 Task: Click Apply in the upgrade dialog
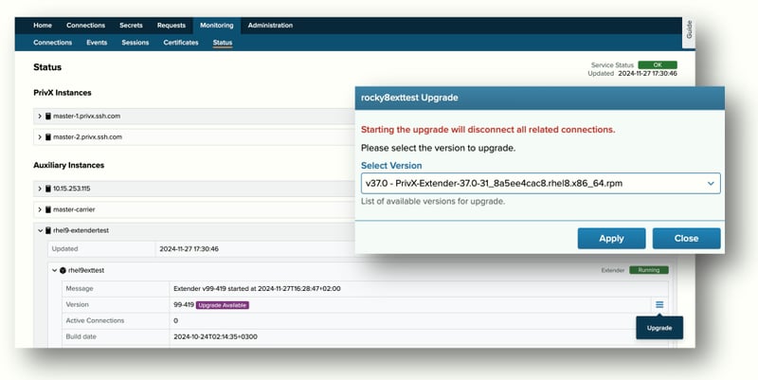point(611,238)
